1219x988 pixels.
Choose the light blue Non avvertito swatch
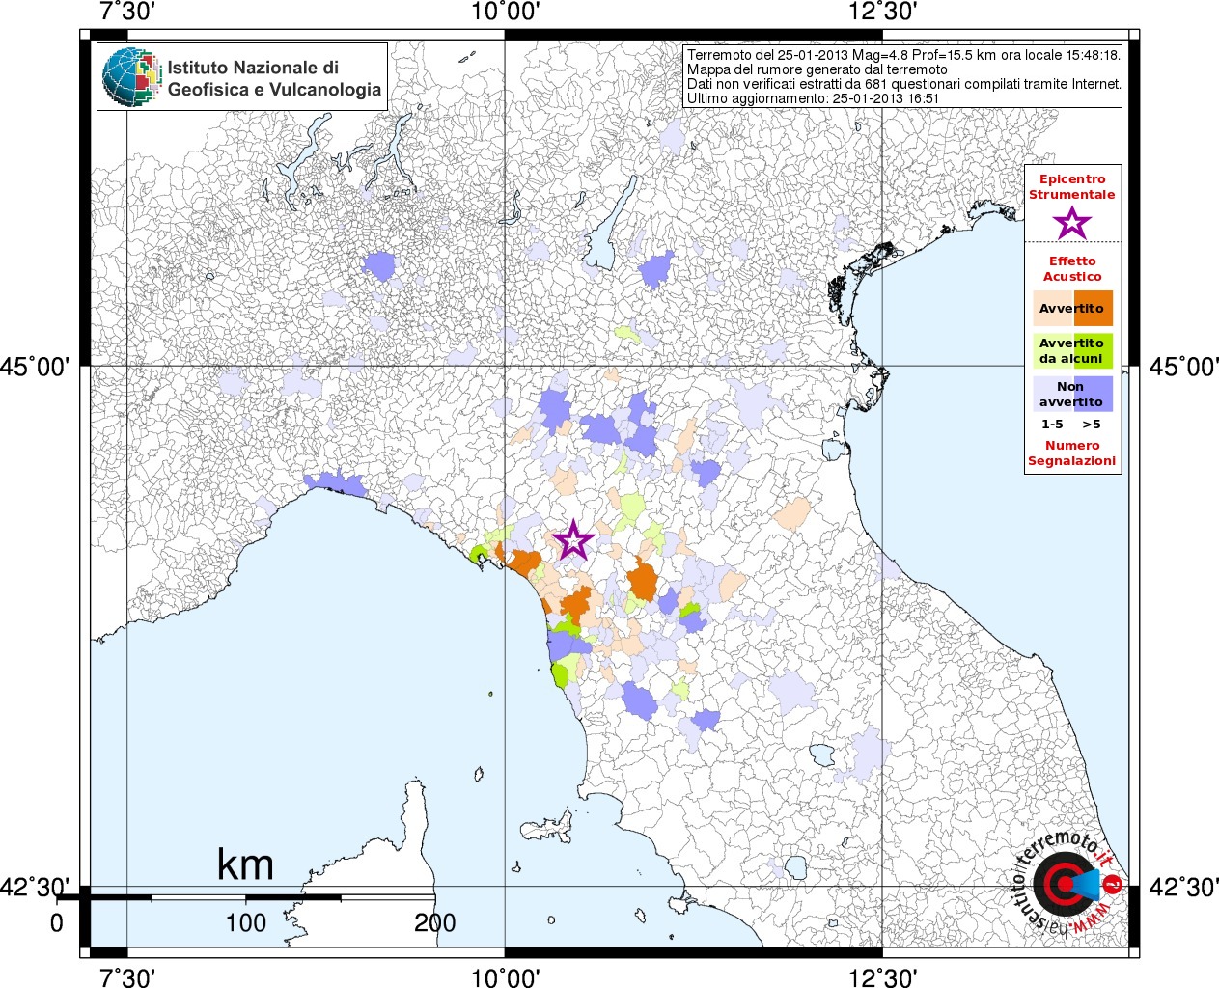point(1053,394)
